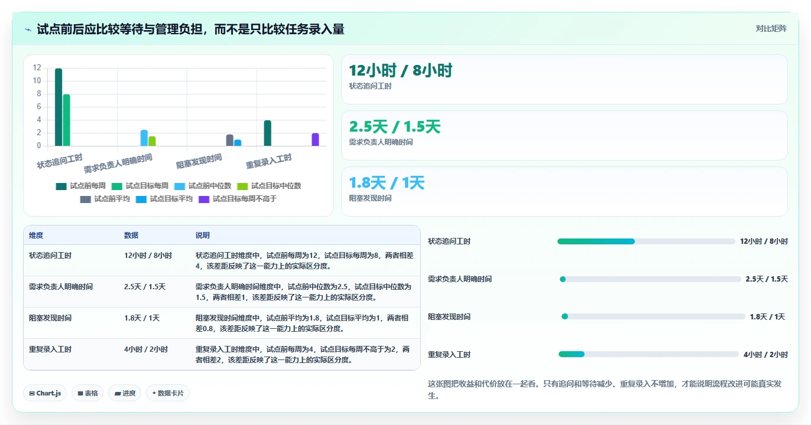Toggle 试点目标每周 legend item
This screenshot has height=425, width=811.
click(x=140, y=186)
